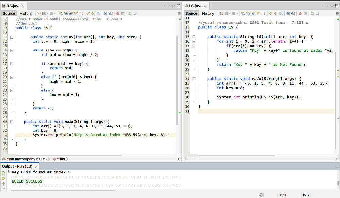Toggle INS insert mode in status bar
This screenshot has height=198, width=340.
point(306,195)
